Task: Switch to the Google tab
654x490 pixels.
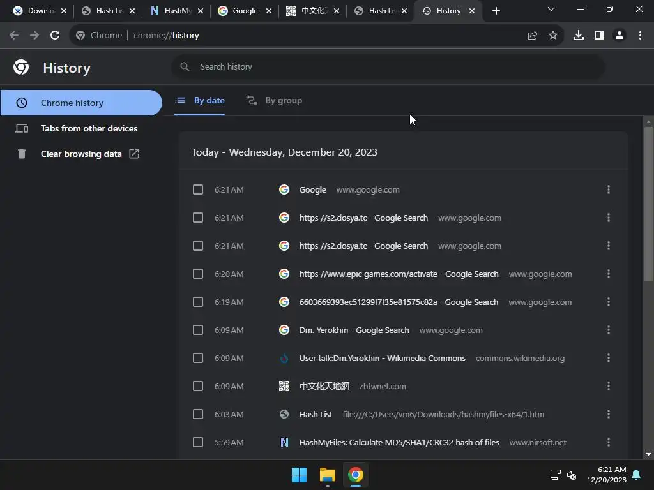Action: [x=245, y=11]
